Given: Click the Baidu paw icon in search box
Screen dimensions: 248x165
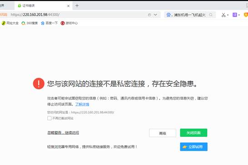Looking at the screenshot, I should pos(169,15).
